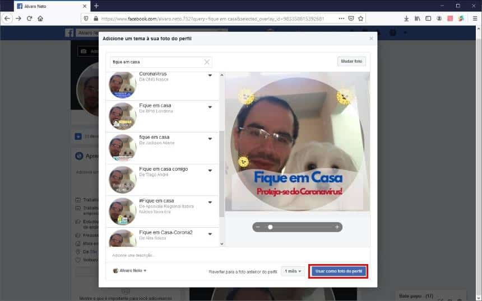Click the Facebook logo behind the dialog
This screenshot has width=482, height=301.
coord(69,33)
